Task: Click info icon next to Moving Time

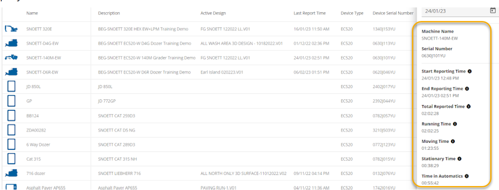Action: [x=453, y=141]
